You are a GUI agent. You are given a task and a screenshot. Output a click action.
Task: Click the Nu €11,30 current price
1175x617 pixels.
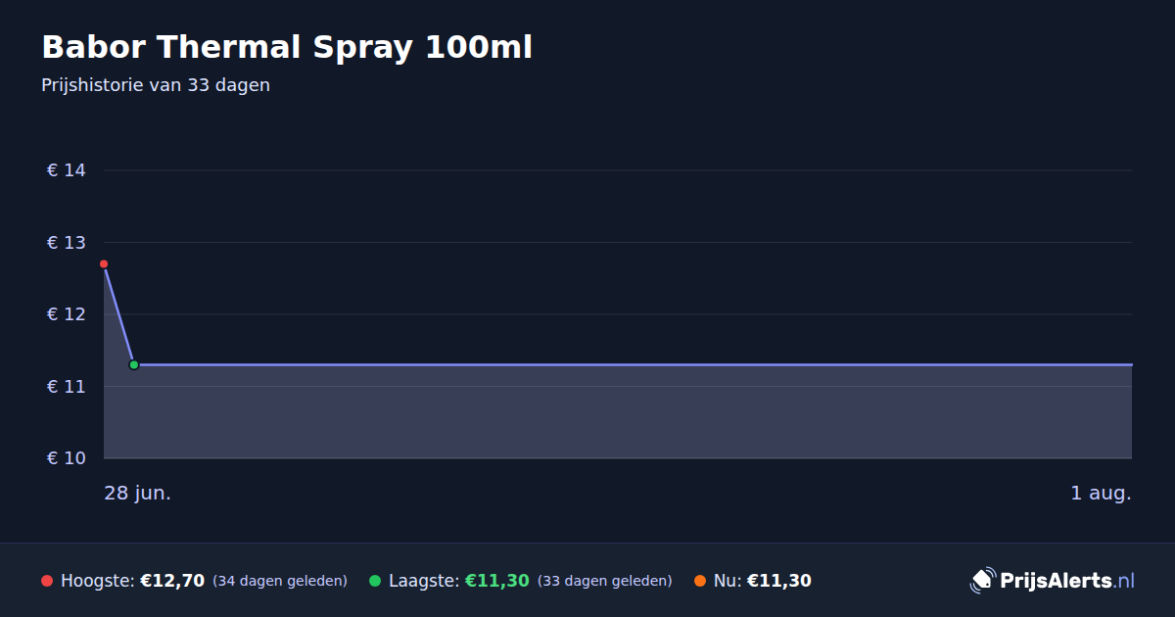pos(779,581)
